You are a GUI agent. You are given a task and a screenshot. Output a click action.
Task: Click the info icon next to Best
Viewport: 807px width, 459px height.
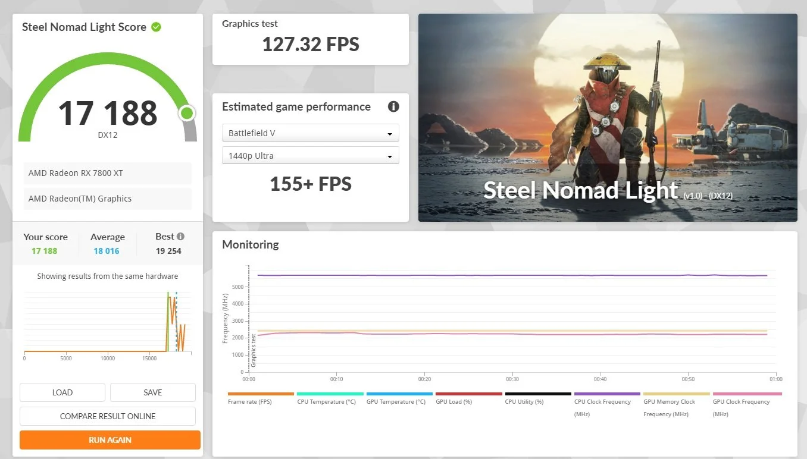coord(180,236)
